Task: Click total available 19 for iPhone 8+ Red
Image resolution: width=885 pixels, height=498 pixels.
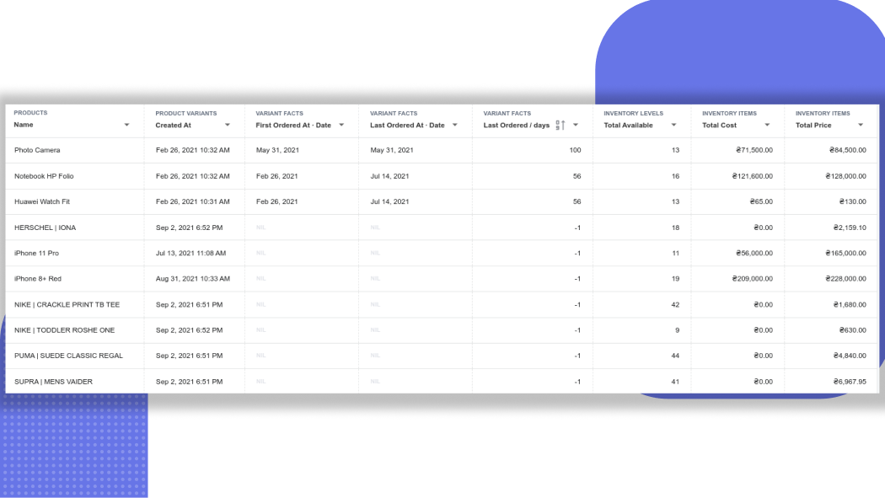Action: (675, 279)
